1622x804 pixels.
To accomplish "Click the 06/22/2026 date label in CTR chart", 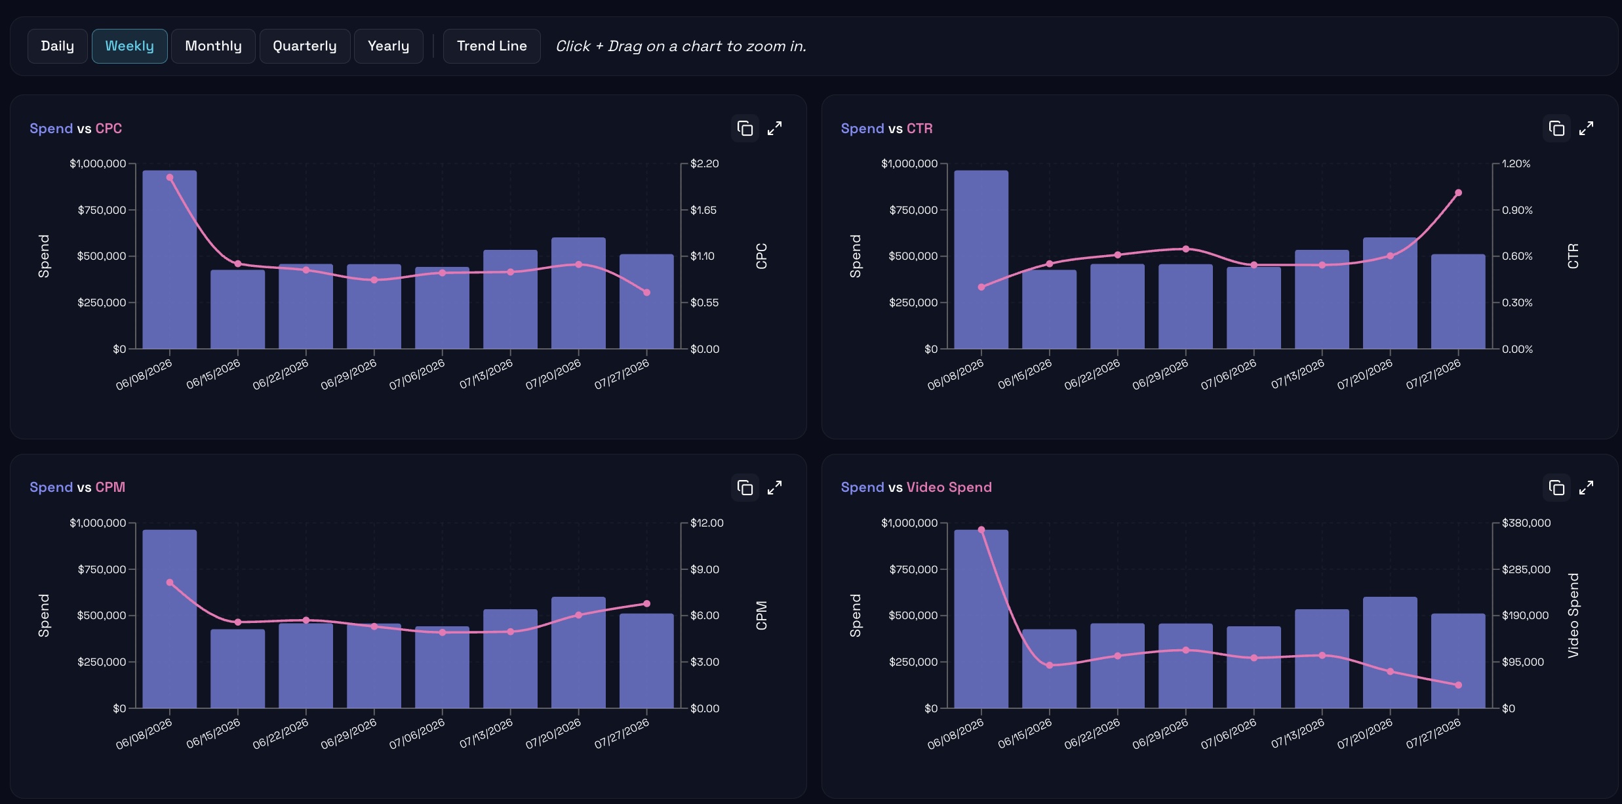I will 1092,374.
